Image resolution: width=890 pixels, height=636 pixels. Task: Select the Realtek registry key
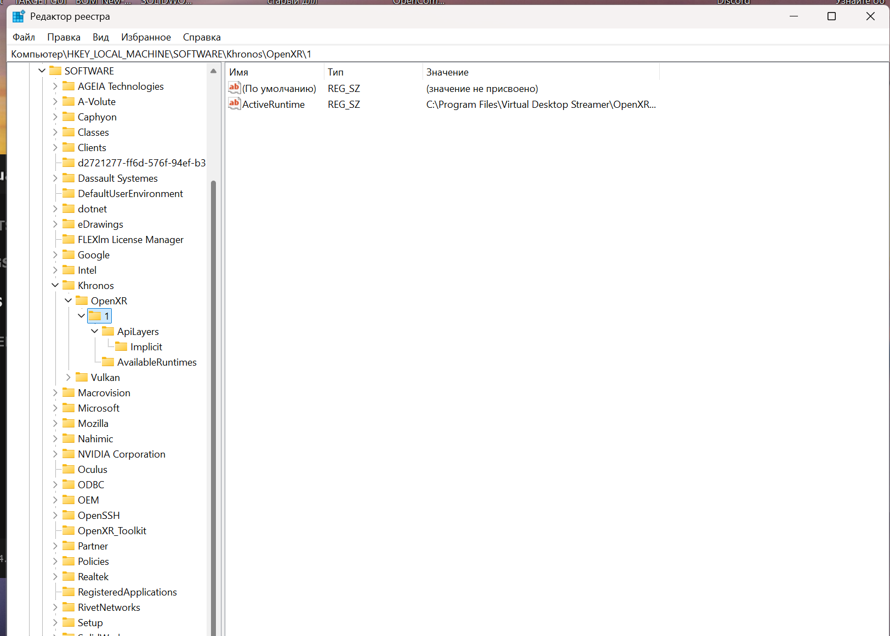point(93,577)
